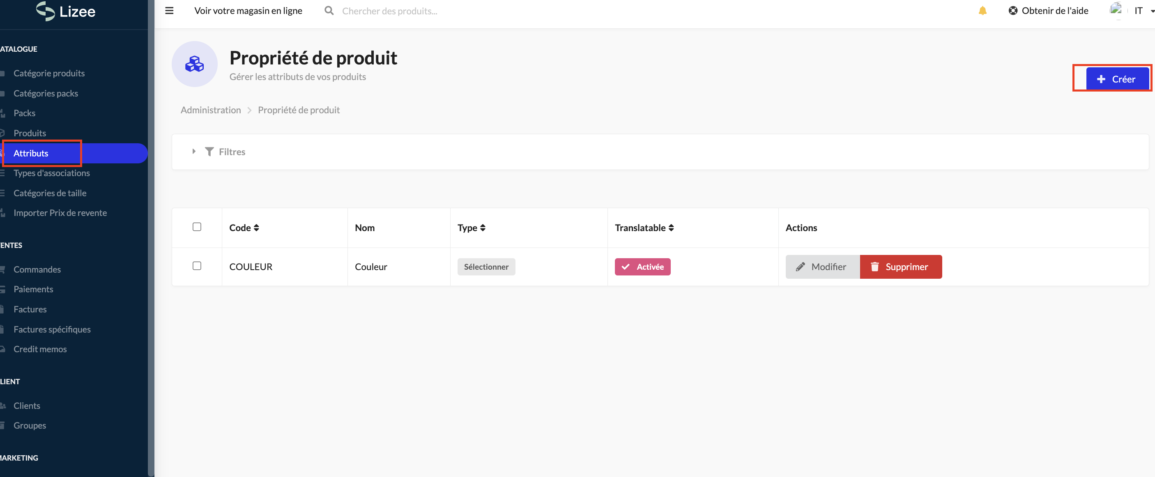
Task: Select Commandes in the sidebar
Action: [37, 269]
